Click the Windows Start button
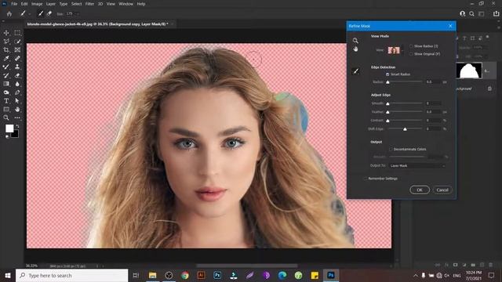 tap(8, 275)
